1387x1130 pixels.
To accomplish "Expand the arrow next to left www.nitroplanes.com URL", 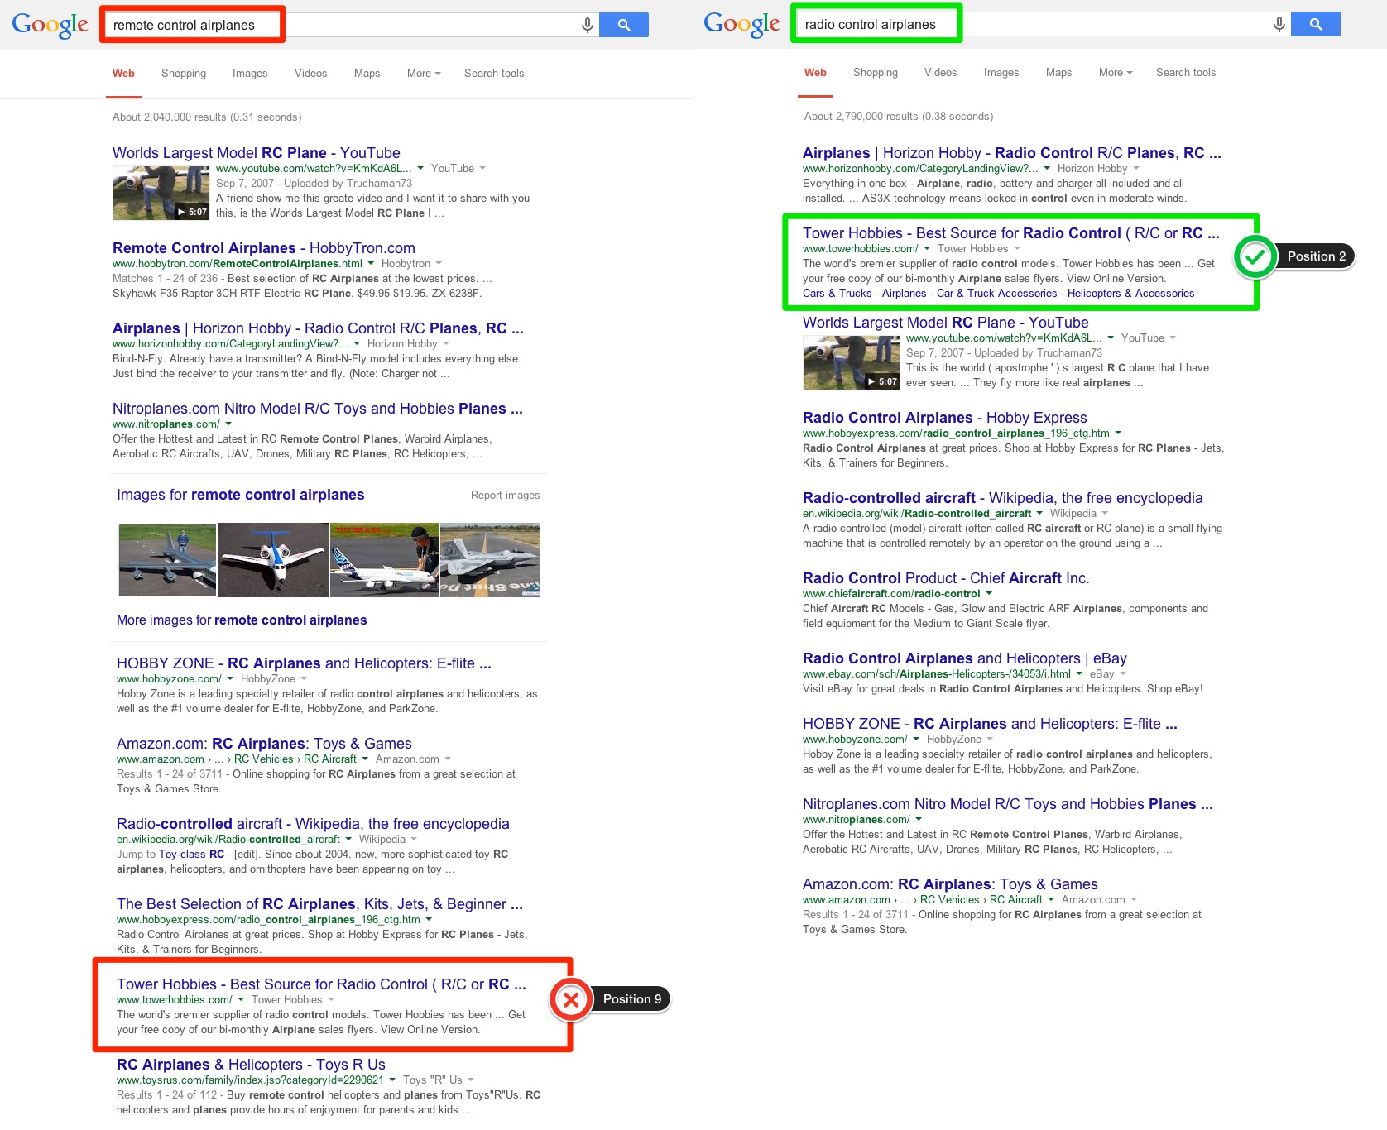I will tap(228, 424).
